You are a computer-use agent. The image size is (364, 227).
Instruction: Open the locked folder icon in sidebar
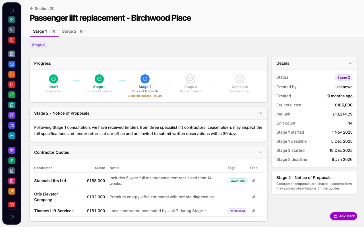(x=12, y=125)
